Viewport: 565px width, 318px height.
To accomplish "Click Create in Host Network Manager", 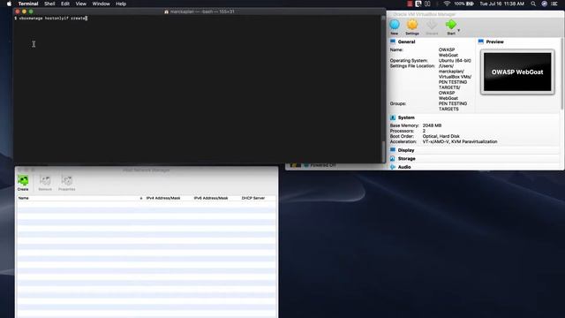I will (23, 183).
